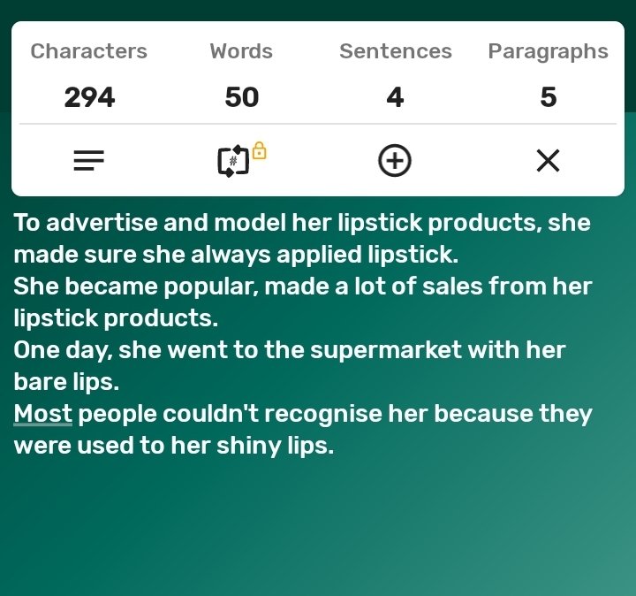636x596 pixels.
Task: Place cursor at end of 'shiny lips.'
Action: (334, 446)
